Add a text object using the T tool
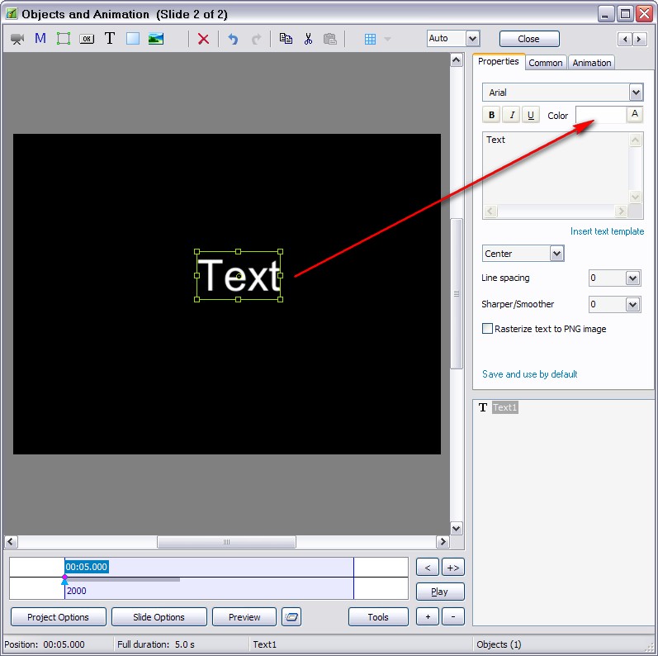Screen dimensions: 658x656 pos(109,39)
